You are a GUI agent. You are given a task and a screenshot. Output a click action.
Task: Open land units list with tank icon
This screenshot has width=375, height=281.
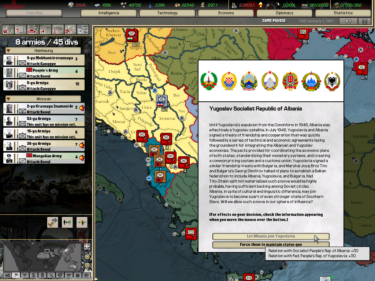(x=33, y=29)
